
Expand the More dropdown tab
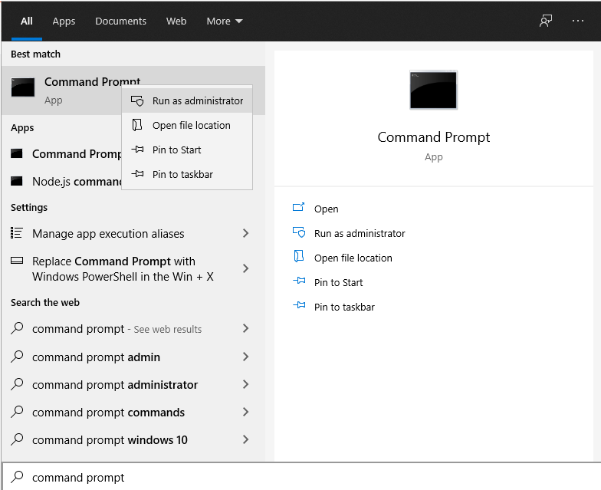[x=224, y=21]
